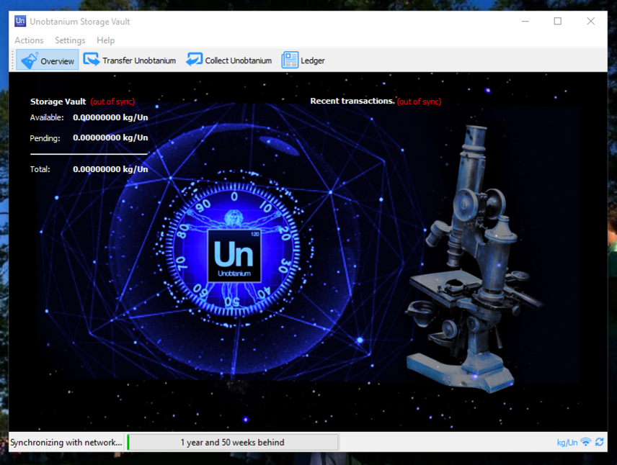Click the sync progress bar
617x465 pixels.
[x=232, y=443]
